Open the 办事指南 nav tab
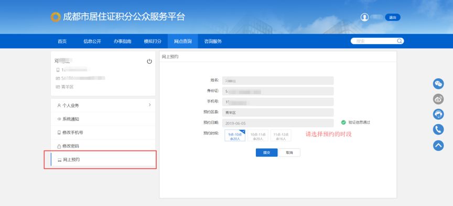453x206 pixels. pos(123,41)
